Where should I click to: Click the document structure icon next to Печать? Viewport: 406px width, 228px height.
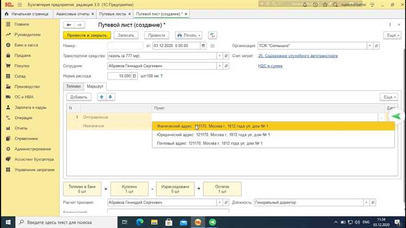[x=212, y=35]
